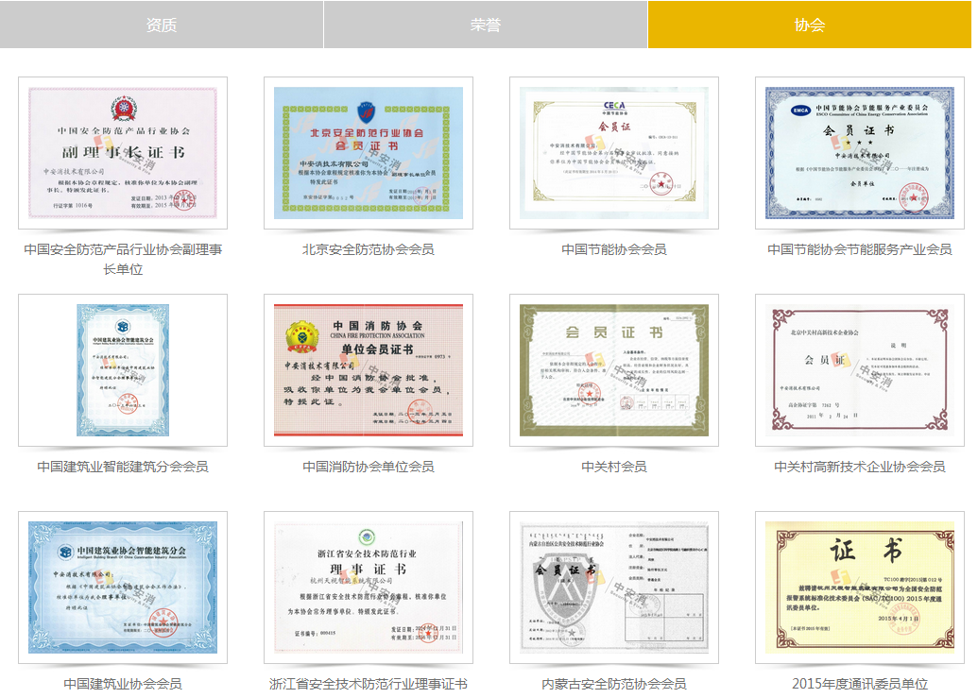
Task: View the CECA 中国节能协会 会员证 image
Action: [x=614, y=153]
